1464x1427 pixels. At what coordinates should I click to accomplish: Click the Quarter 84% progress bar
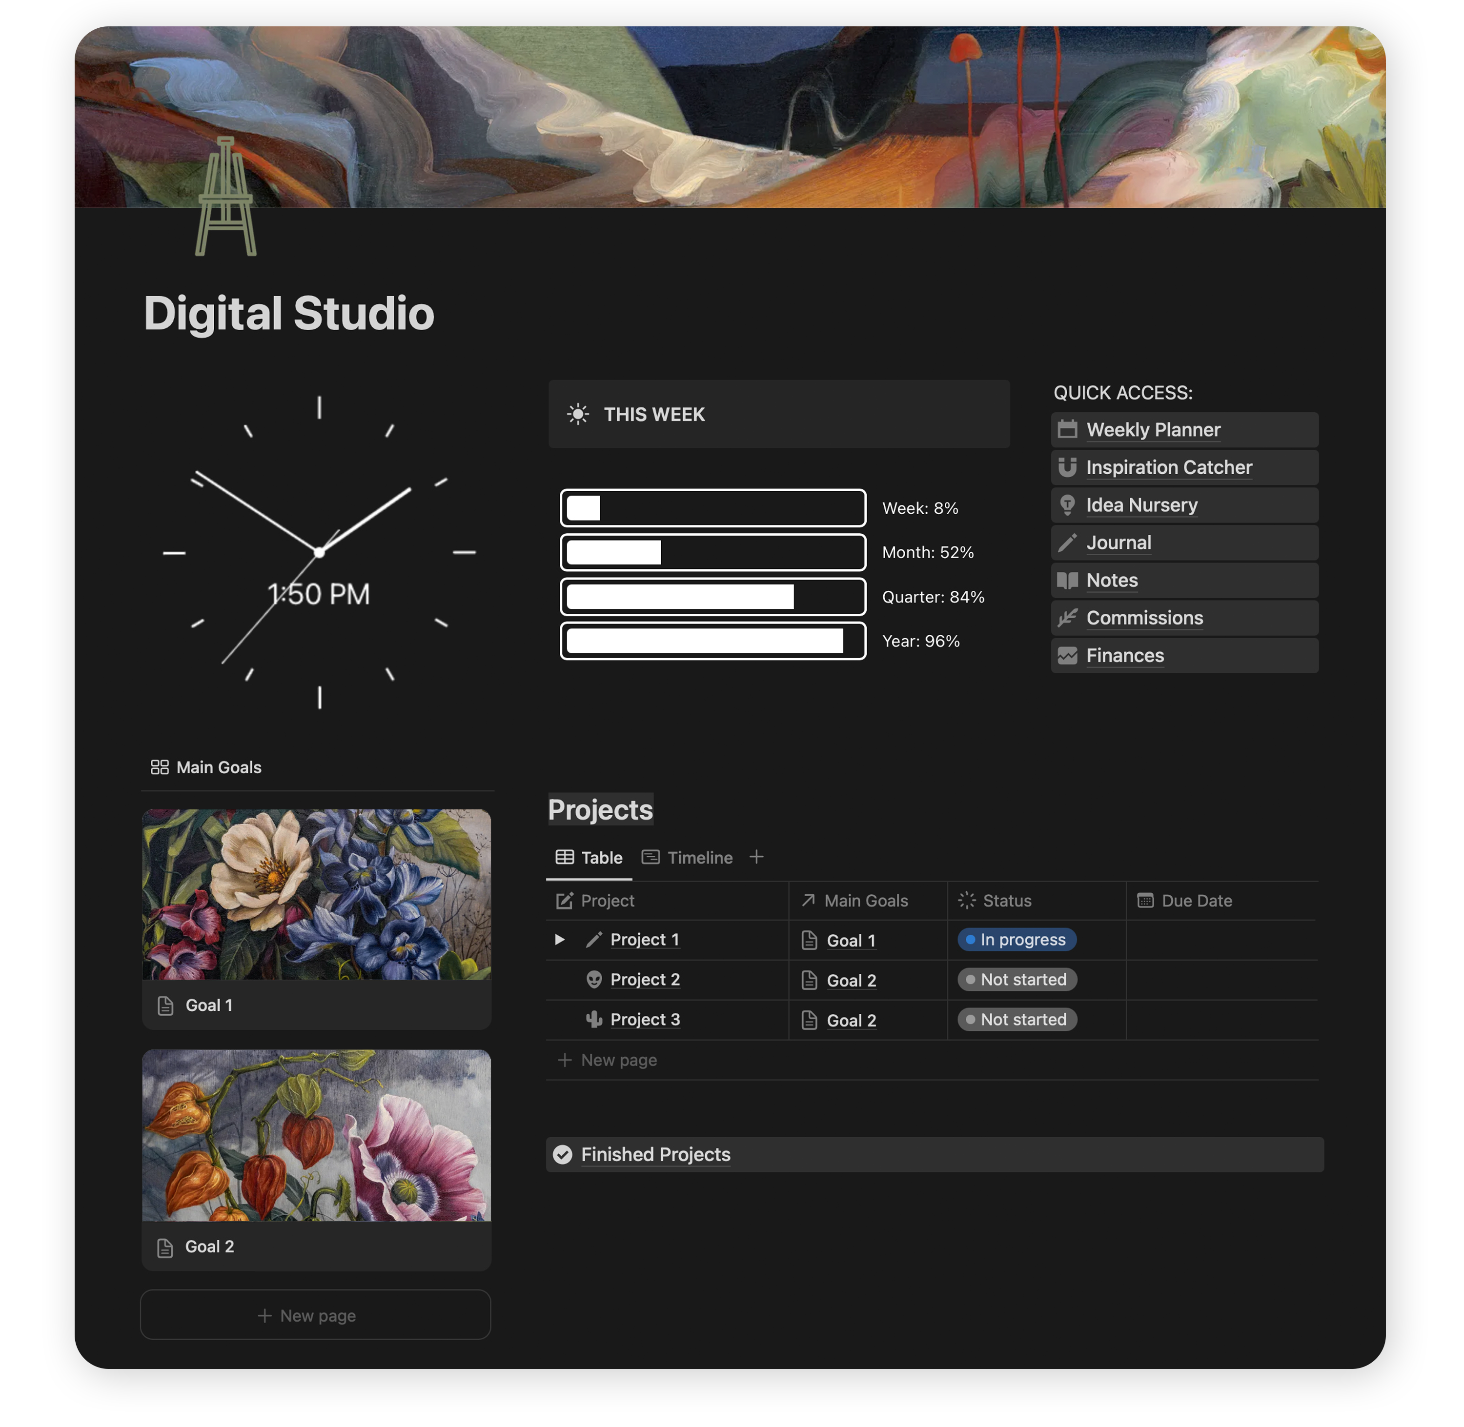pyautogui.click(x=713, y=597)
